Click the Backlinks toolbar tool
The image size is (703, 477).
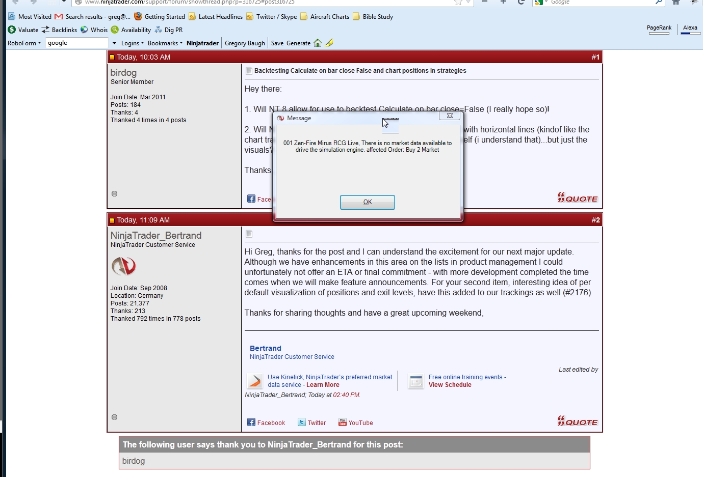pos(59,30)
